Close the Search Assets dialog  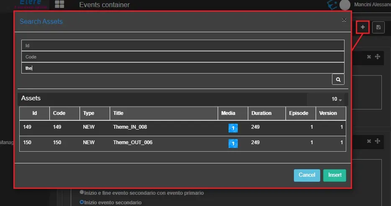click(344, 20)
